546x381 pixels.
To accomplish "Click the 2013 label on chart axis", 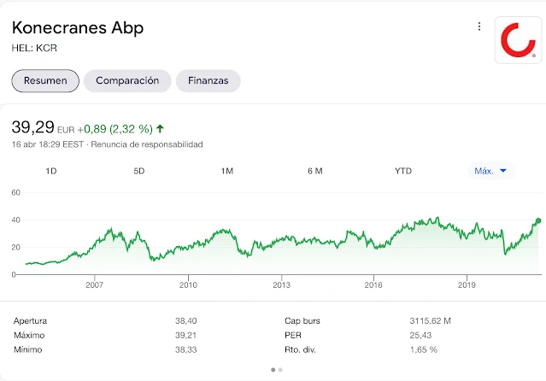I will [281, 284].
